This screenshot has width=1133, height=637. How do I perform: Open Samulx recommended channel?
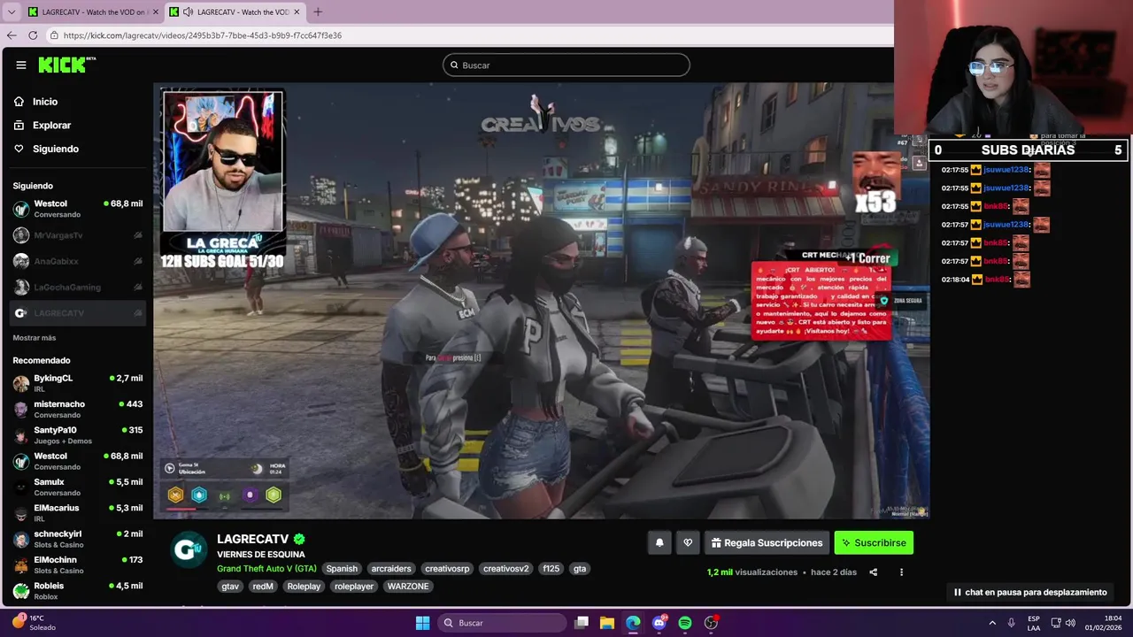78,487
